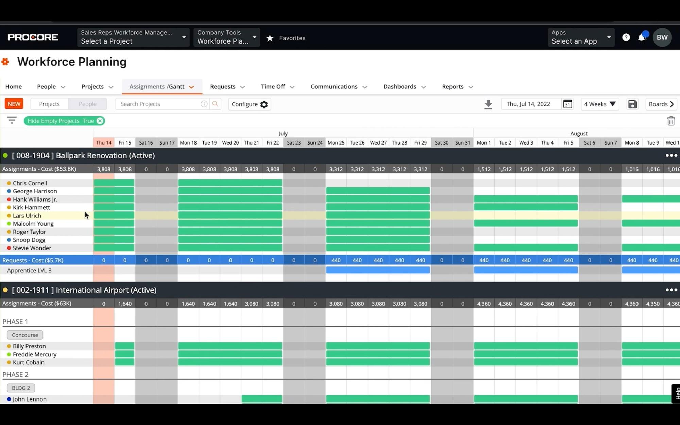Open the Boards panel button
The image size is (680, 425).
pos(661,104)
